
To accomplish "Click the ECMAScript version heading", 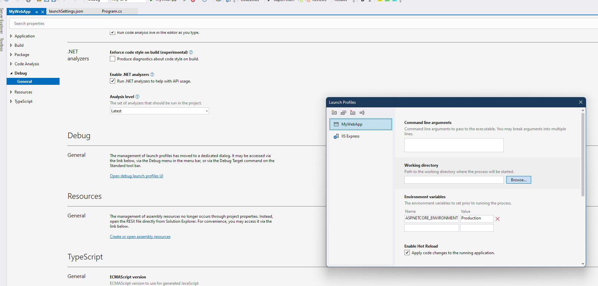I will 128,277.
